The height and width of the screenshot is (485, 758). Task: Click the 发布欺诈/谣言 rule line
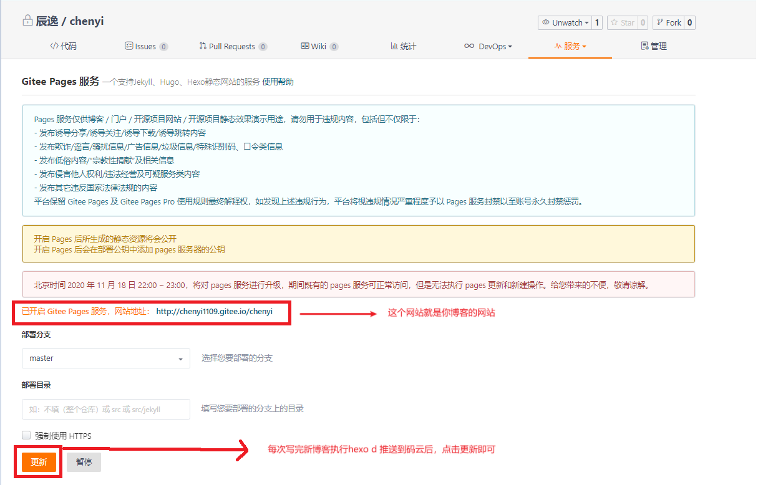coord(158,146)
